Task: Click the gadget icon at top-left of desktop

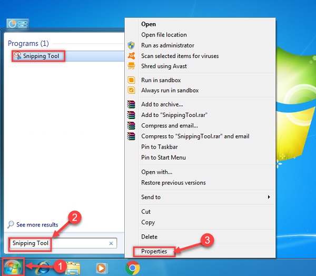Action: click(x=17, y=24)
